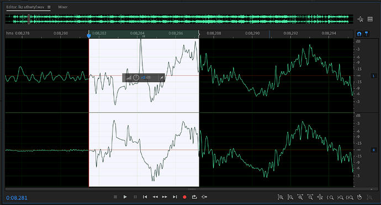
Task: Zoom out amplitude
Action: point(290,197)
